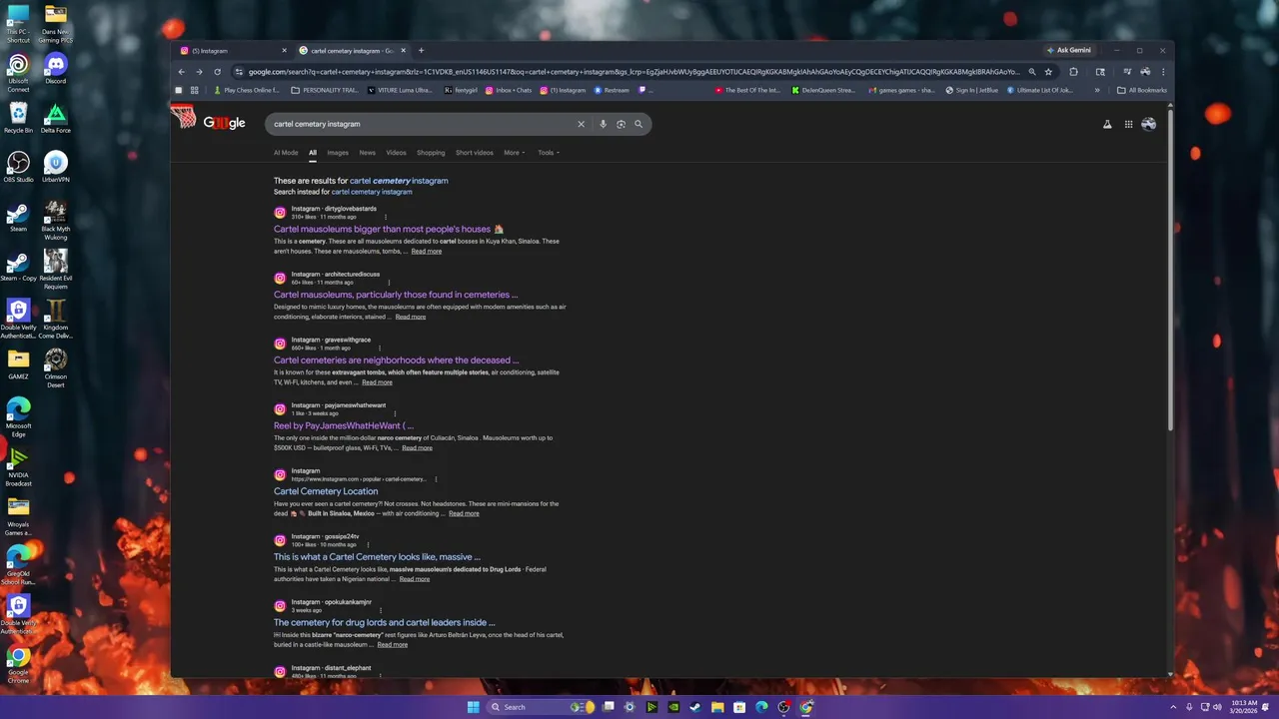
Task: Reload the Google results page
Action: pos(217,72)
